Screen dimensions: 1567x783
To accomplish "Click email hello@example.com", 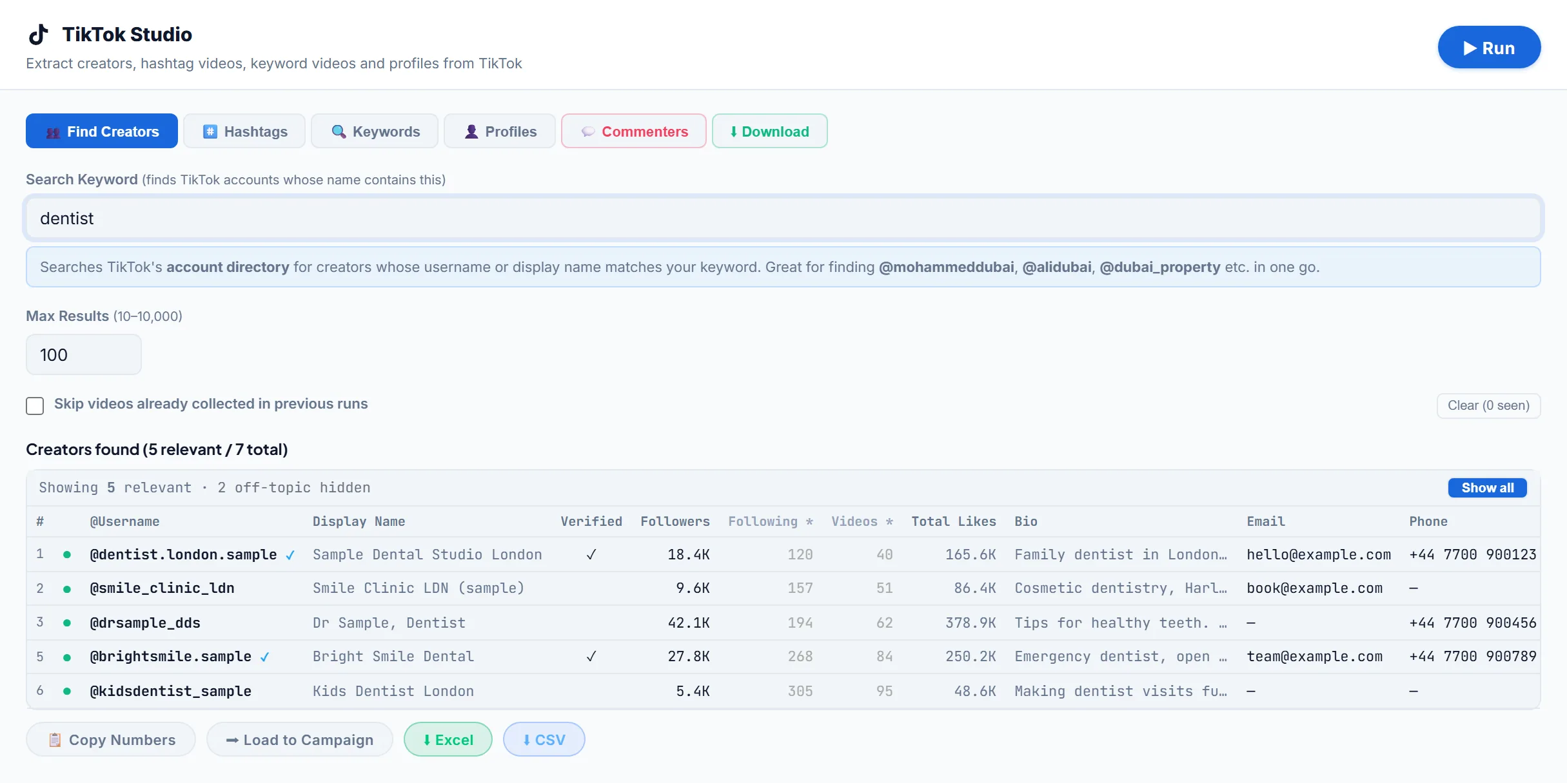I will [1319, 554].
